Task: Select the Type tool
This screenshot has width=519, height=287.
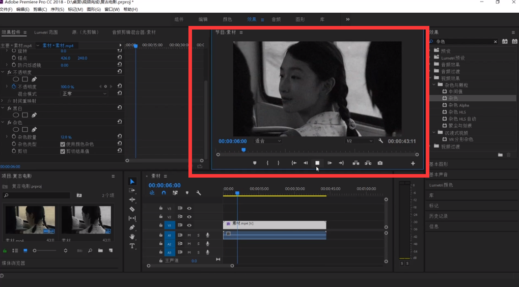Action: click(132, 246)
